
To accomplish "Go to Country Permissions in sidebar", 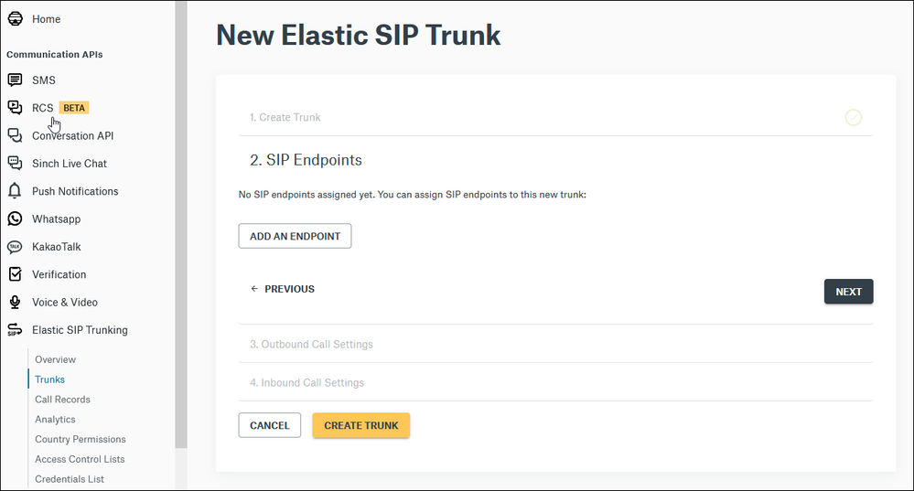I will (81, 439).
